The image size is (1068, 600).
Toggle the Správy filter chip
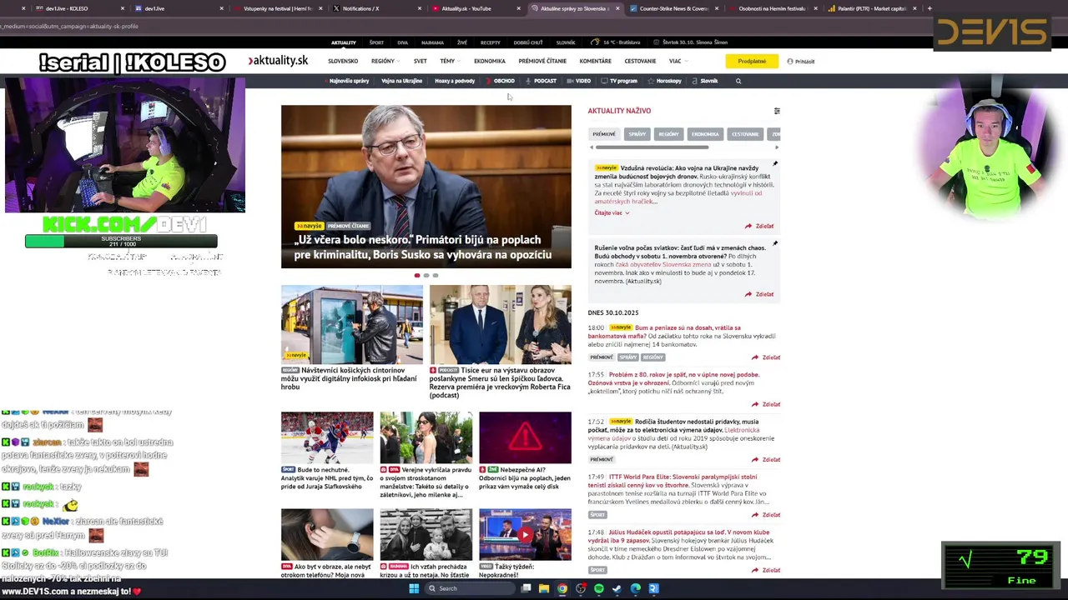click(637, 134)
